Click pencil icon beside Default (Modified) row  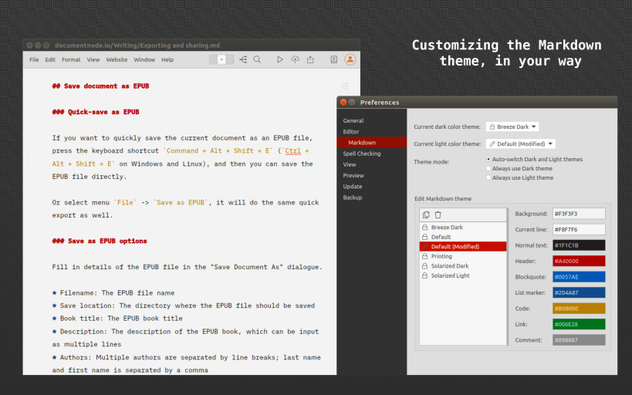coord(425,247)
